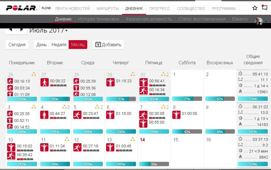The image size is (271, 170).
Task: Open the Balance sub-tab
Action: click(x=240, y=19)
